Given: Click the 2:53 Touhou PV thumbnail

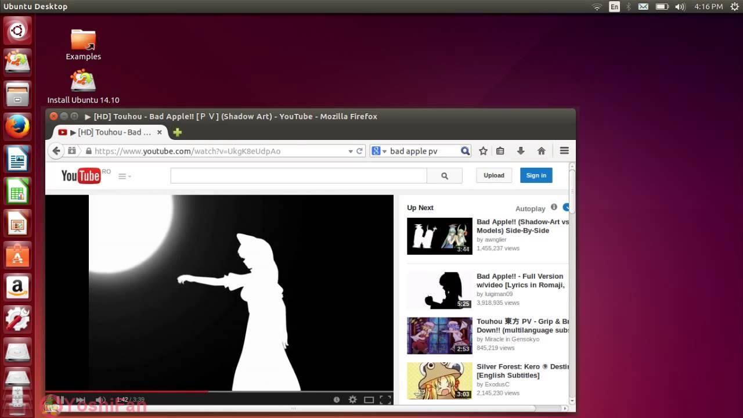Looking at the screenshot, I should point(439,336).
